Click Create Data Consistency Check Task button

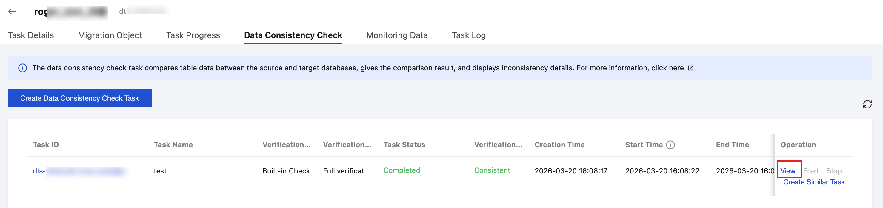coord(79,99)
